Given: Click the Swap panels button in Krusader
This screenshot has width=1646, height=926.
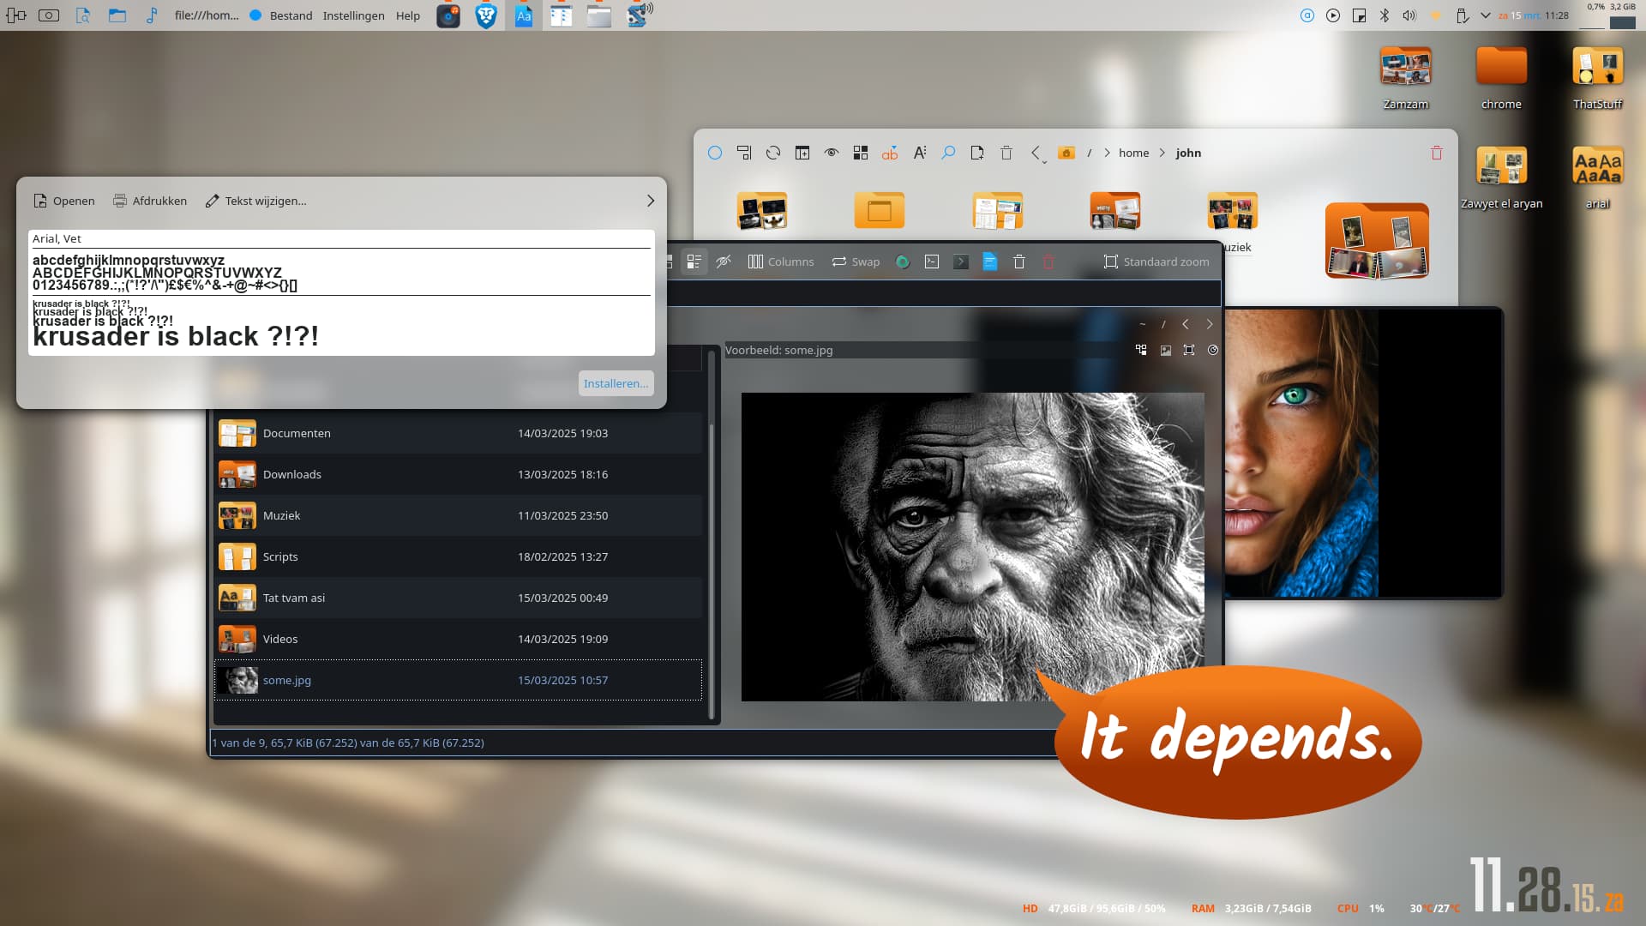Looking at the screenshot, I should [x=856, y=262].
